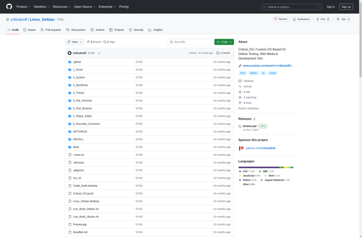Open the YouTube link in About
The width and height of the screenshot is (362, 238).
pyautogui.click(x=268, y=66)
